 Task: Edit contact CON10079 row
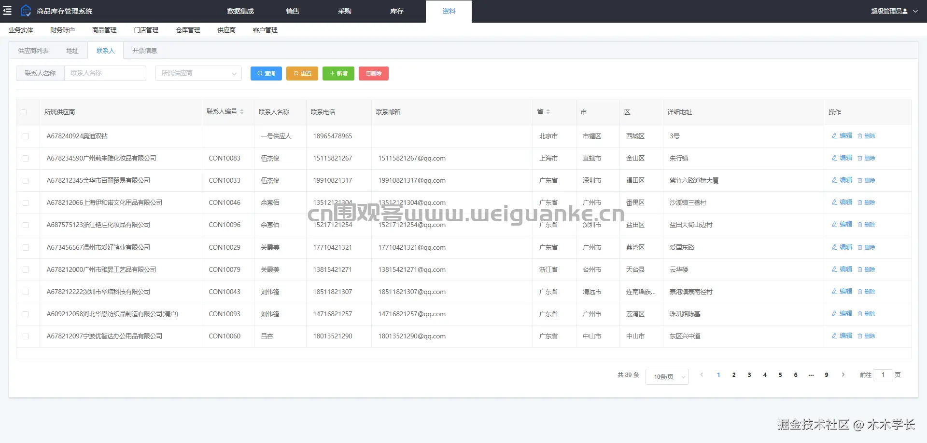(842, 269)
